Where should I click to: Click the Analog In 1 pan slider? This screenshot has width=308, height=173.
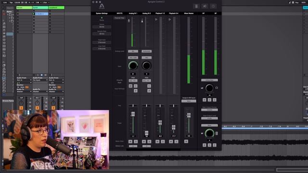133,106
